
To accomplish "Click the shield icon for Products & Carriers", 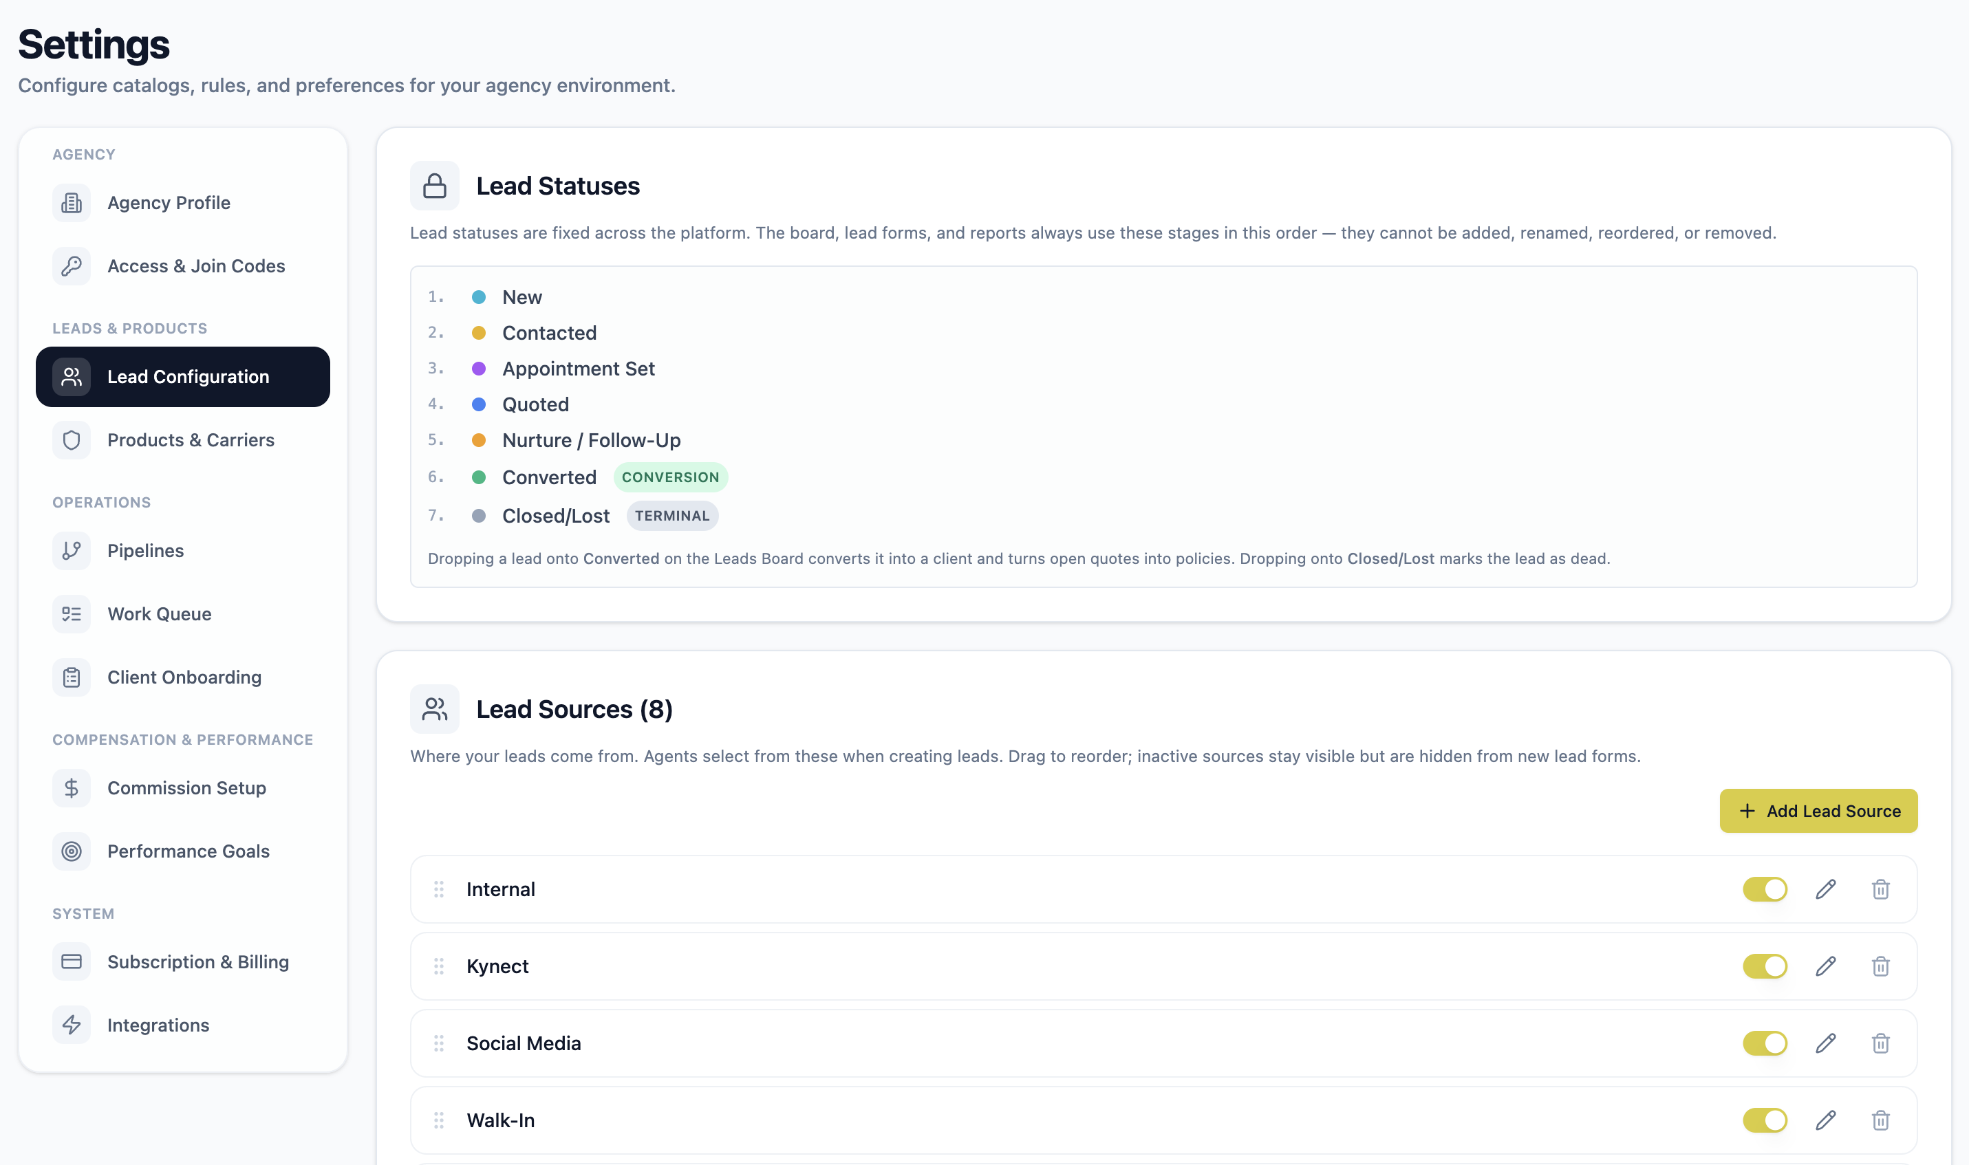I will [x=72, y=440].
